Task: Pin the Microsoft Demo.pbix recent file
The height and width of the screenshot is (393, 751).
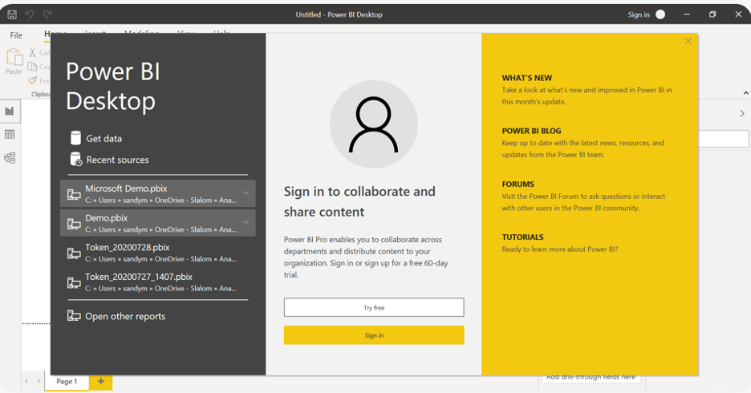Action: (x=246, y=193)
